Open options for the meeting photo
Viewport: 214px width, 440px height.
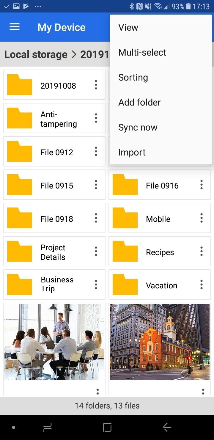[97, 391]
